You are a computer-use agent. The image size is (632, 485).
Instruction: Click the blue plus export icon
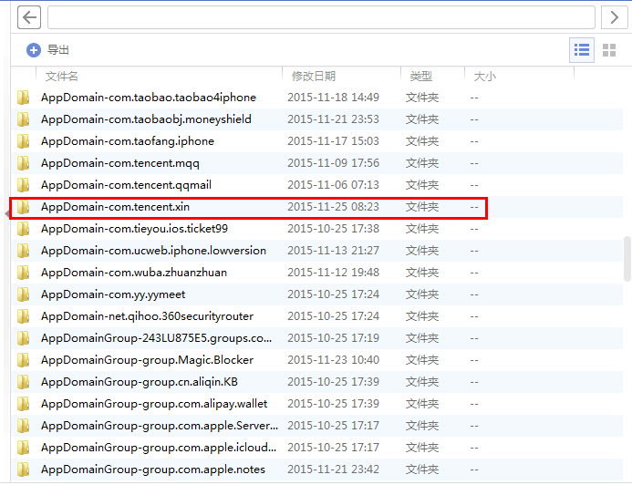coord(34,50)
